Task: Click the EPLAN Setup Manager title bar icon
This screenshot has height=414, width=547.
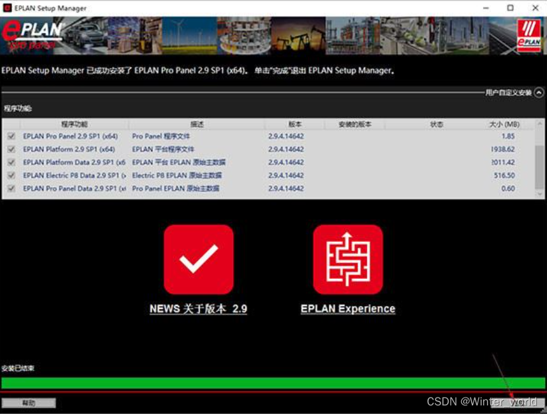Action: point(7,8)
